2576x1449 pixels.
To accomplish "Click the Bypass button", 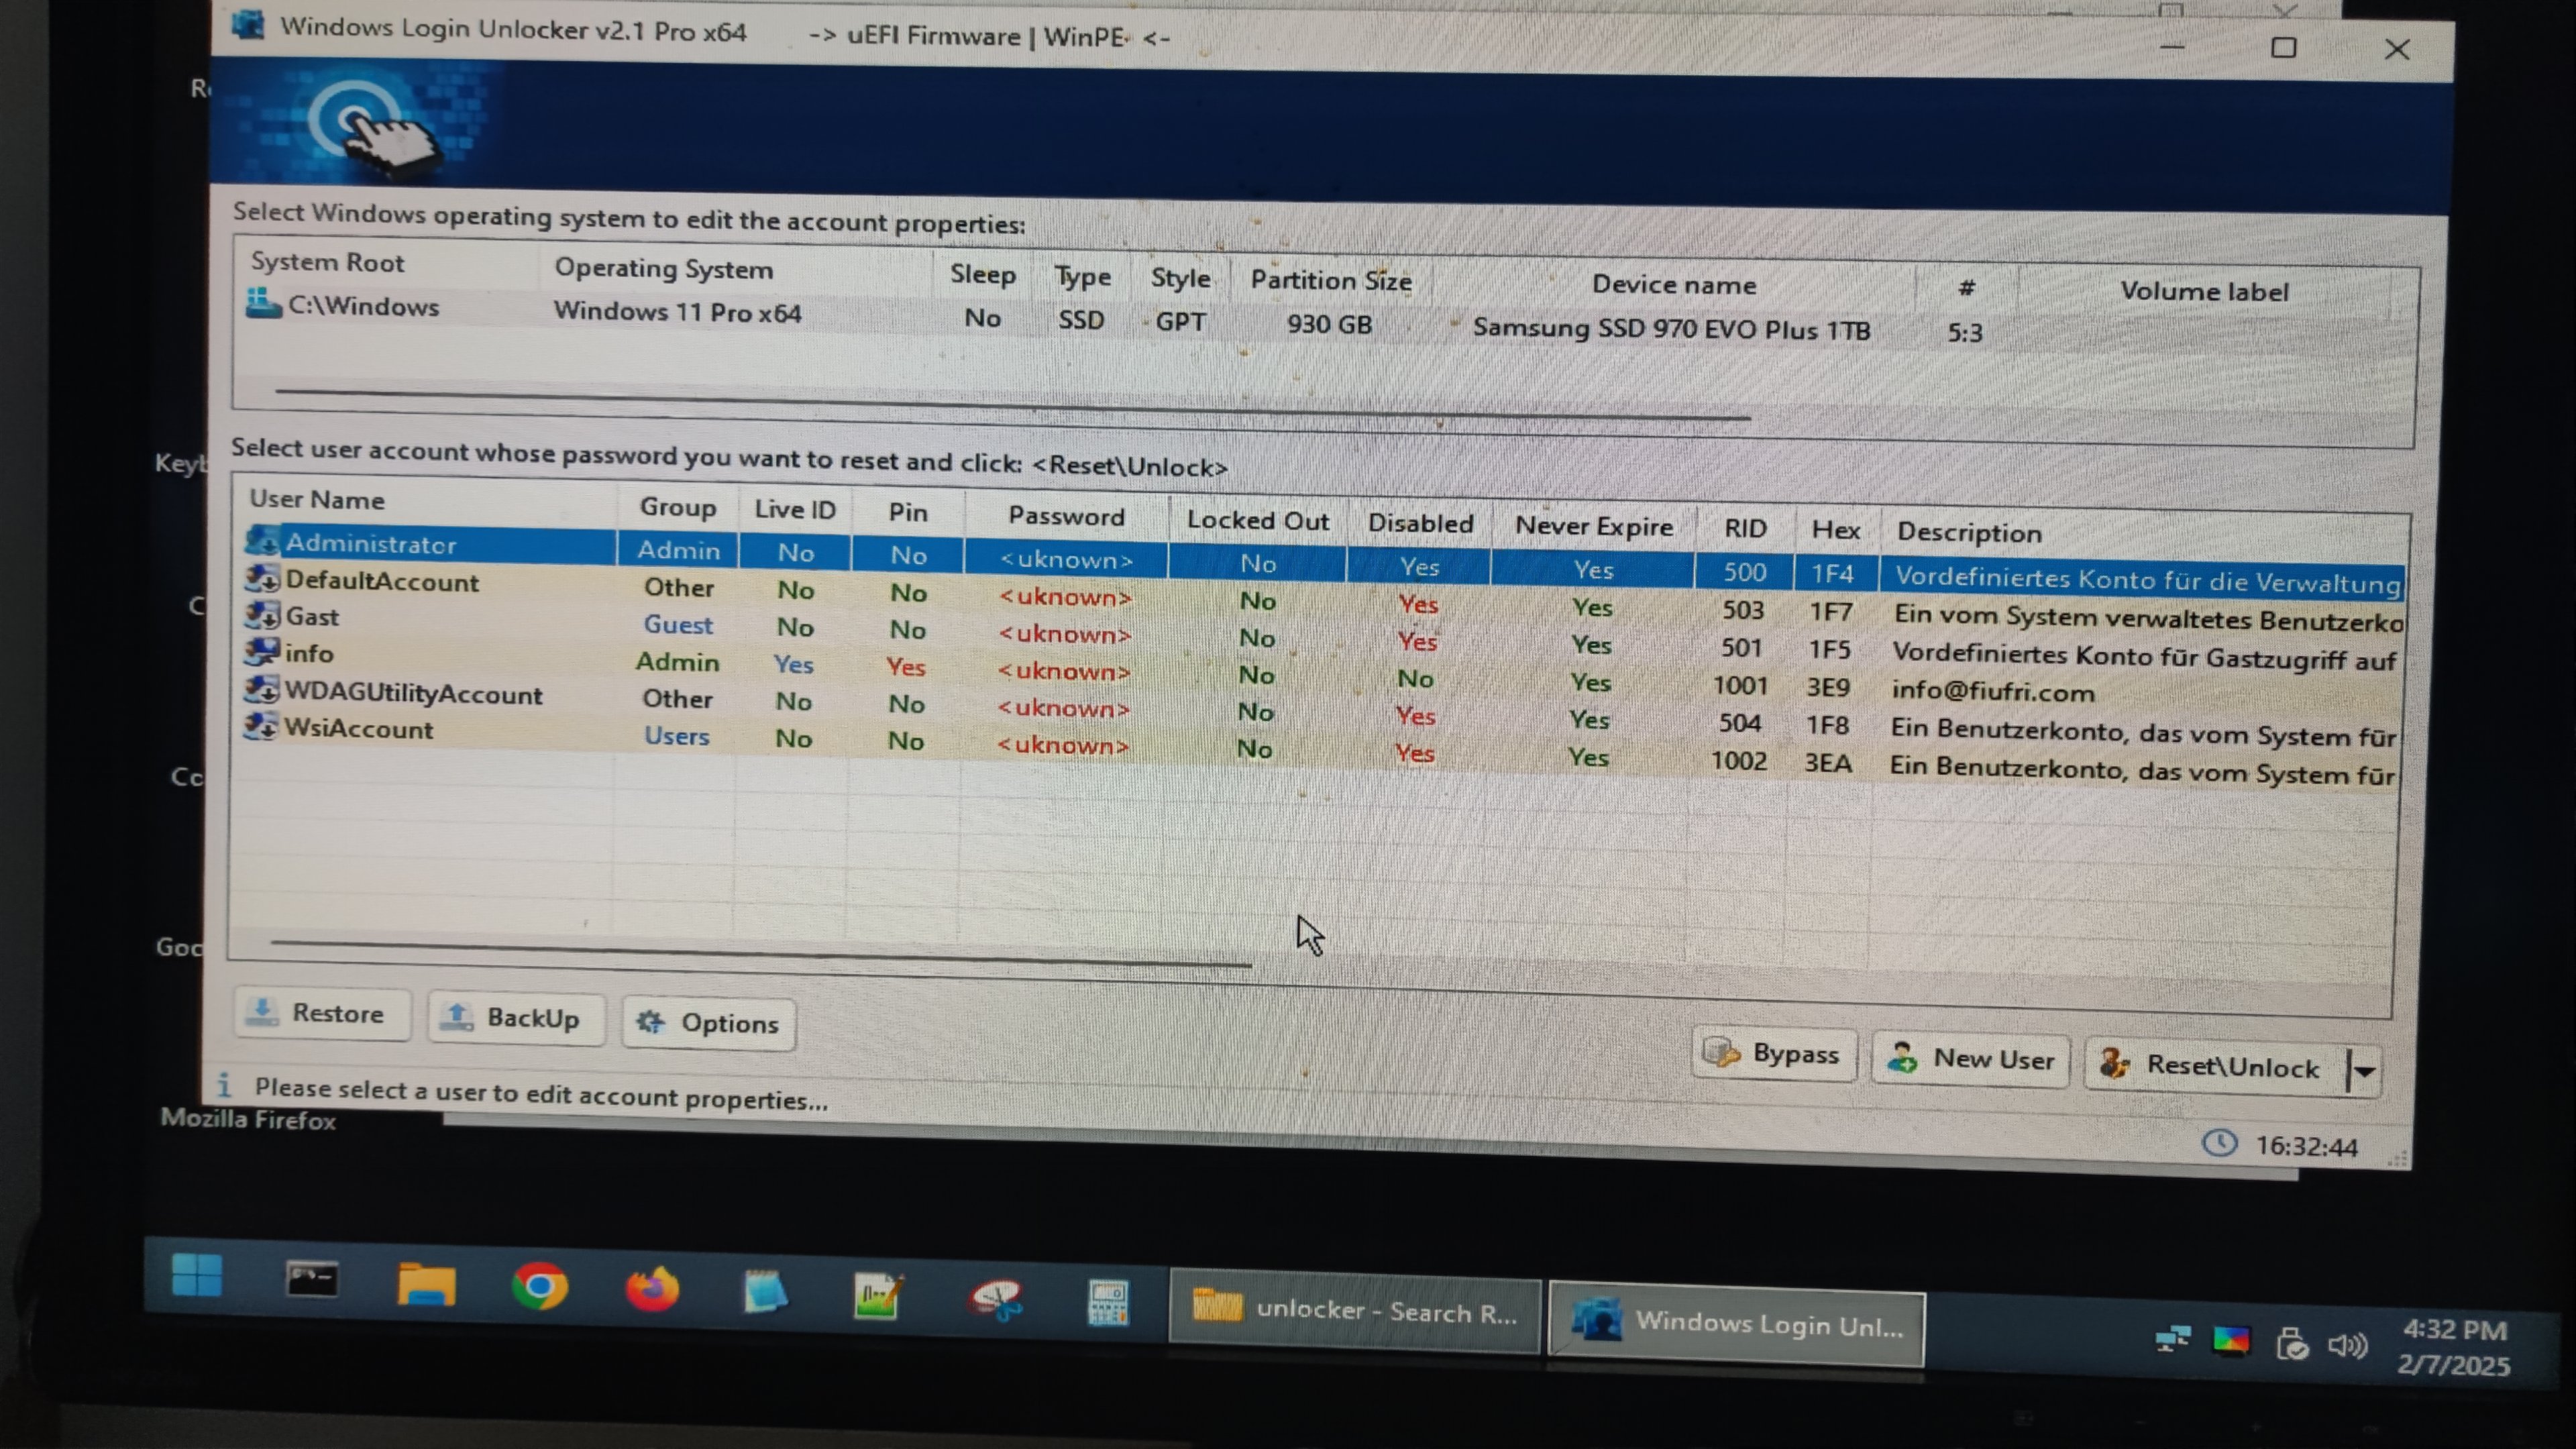I will point(1774,1054).
